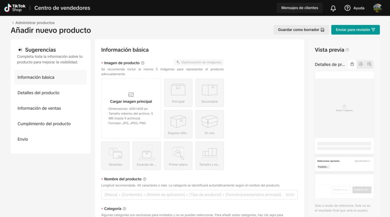This screenshot has height=217, width=390.
Task: Click help icon beside Imagen de producto
Action: (143, 63)
